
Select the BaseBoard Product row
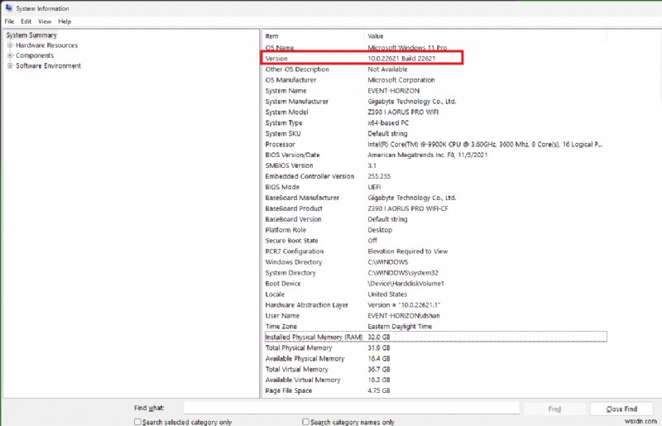[x=434, y=208]
